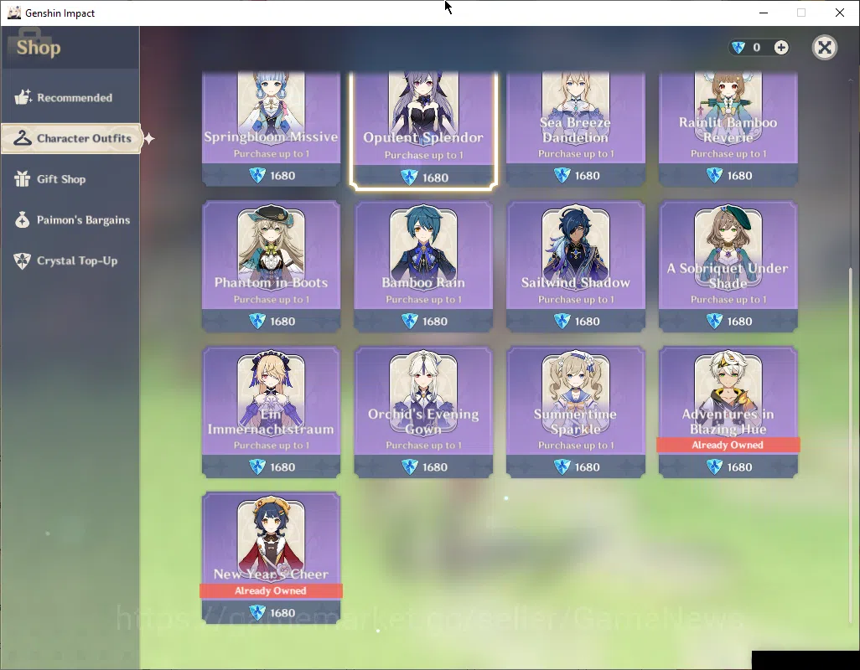Click the 1680 price on Bamboo Rain

tap(435, 322)
